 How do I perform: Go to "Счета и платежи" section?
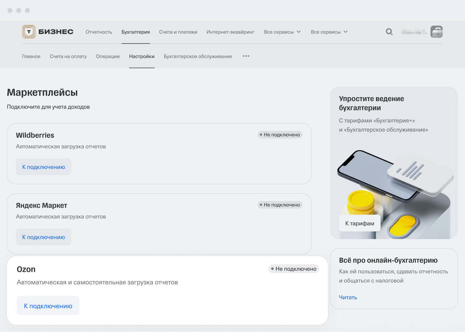pos(178,32)
